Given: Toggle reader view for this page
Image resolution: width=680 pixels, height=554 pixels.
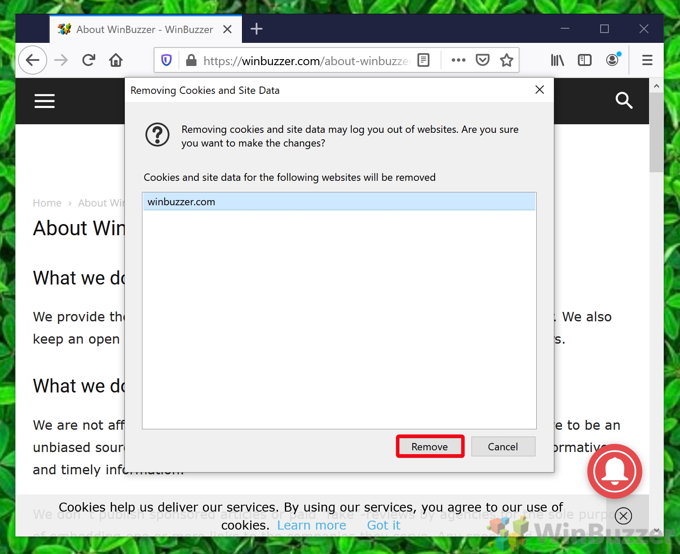Looking at the screenshot, I should pos(423,60).
